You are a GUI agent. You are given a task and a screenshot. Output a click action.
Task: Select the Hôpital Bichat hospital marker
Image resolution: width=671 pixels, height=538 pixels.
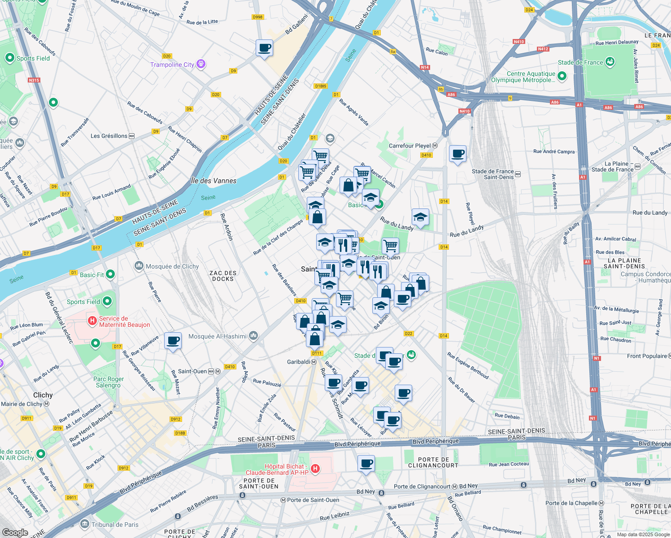[316, 469]
